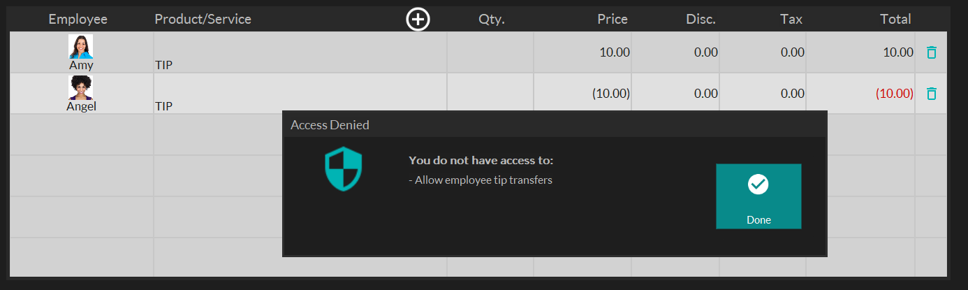This screenshot has width=968, height=290.
Task: Click the Disc. column header
Action: pos(701,20)
